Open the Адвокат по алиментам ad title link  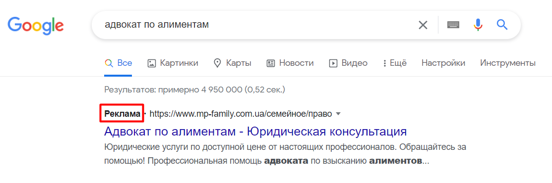click(x=255, y=132)
